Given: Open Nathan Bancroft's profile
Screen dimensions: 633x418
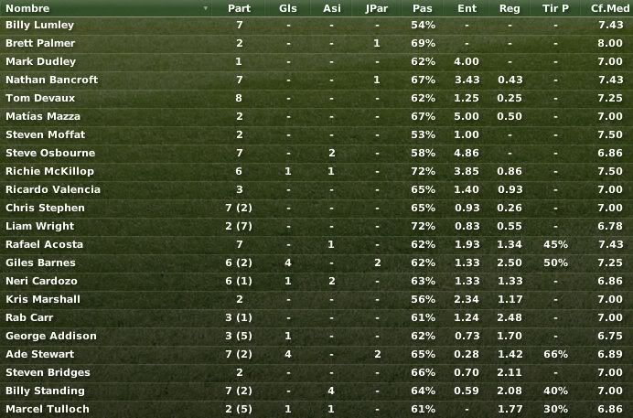Looking at the screenshot, I should coord(51,80).
